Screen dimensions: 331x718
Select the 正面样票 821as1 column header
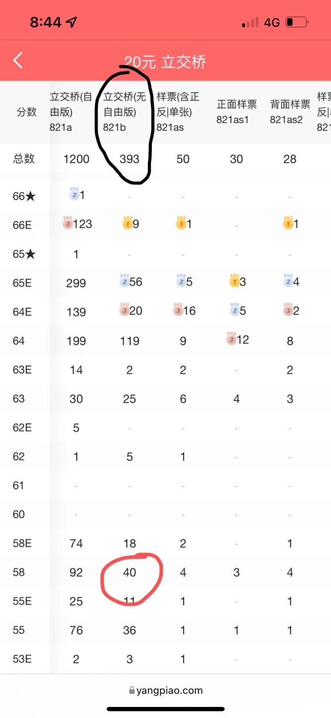[237, 112]
